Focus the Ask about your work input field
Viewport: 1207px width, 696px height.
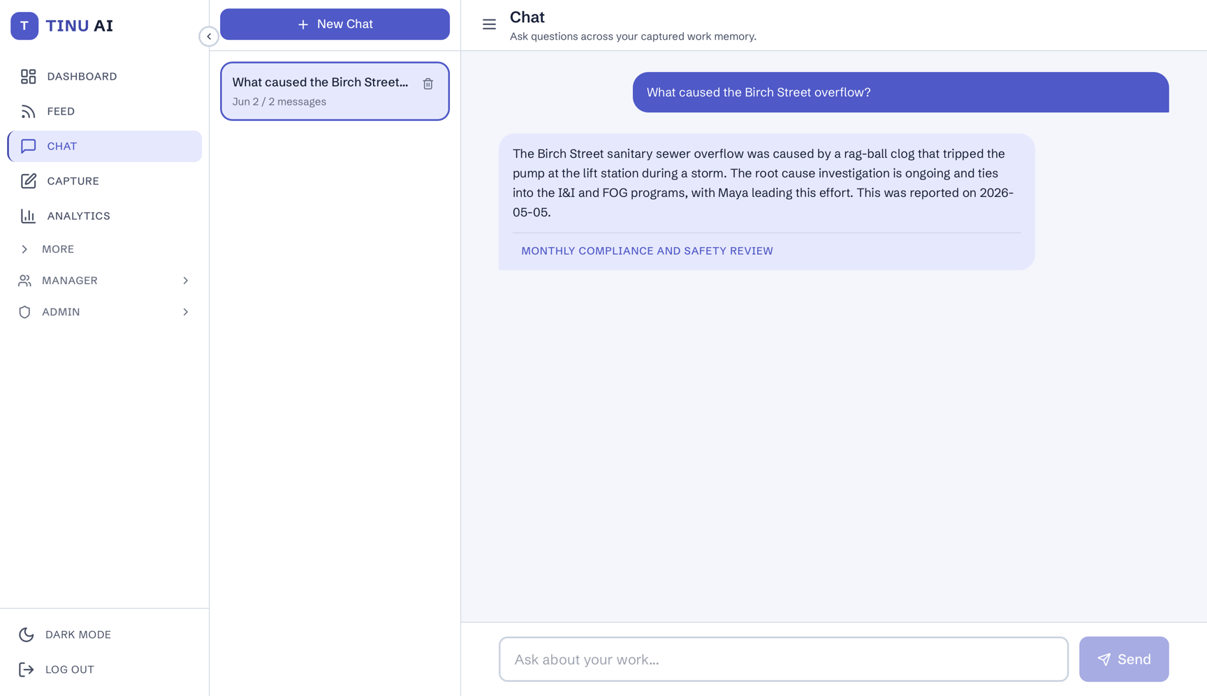coord(783,659)
